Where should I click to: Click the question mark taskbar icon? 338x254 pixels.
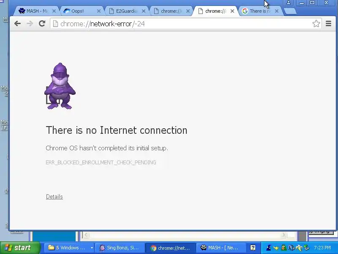(253, 248)
